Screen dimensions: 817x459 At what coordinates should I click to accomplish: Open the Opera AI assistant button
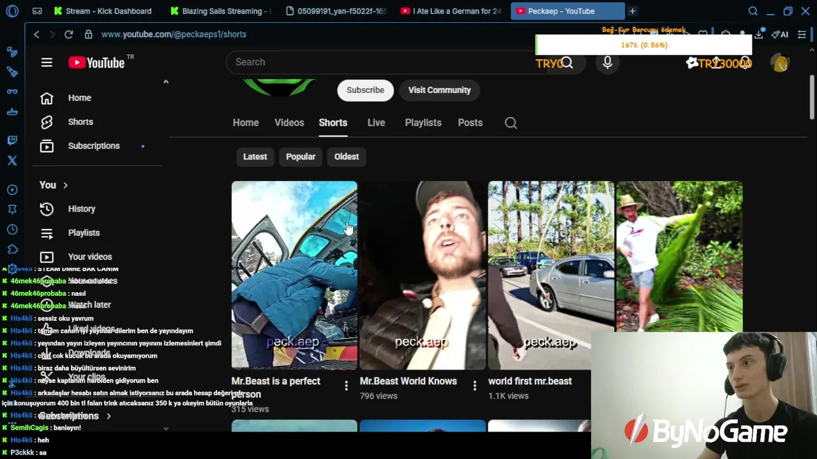tap(780, 34)
